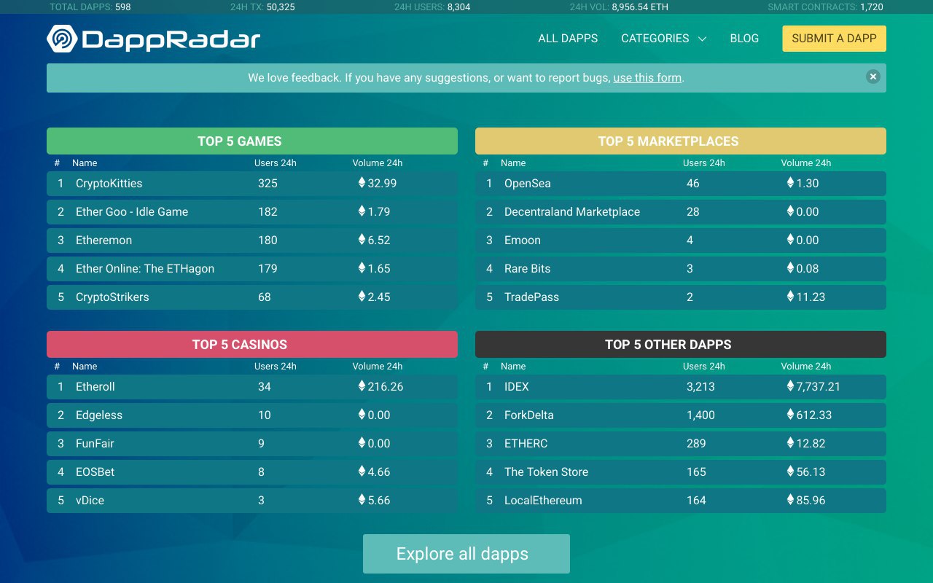This screenshot has width=933, height=583.
Task: Open the Top 5 Games header
Action: click(x=252, y=141)
